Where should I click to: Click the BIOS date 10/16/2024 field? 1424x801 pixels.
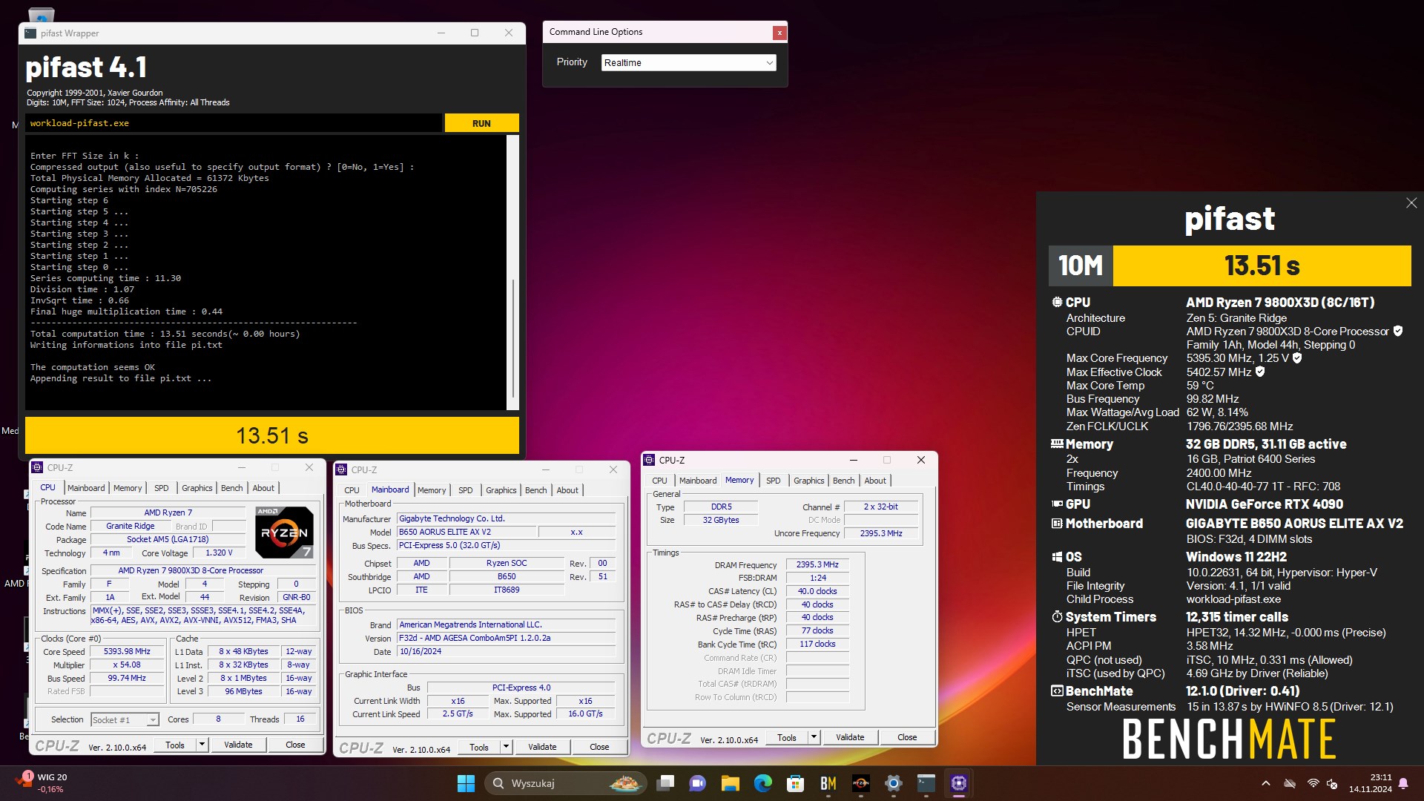click(506, 652)
